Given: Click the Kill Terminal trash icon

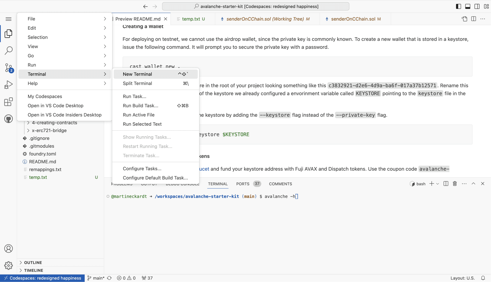Looking at the screenshot, I should (x=455, y=184).
